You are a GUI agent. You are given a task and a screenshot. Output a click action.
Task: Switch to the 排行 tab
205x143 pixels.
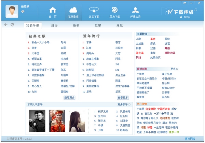[x=54, y=25]
